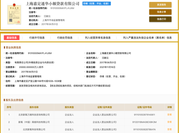
Task: Click the 存续 status badge near the title
Action: 97,4
